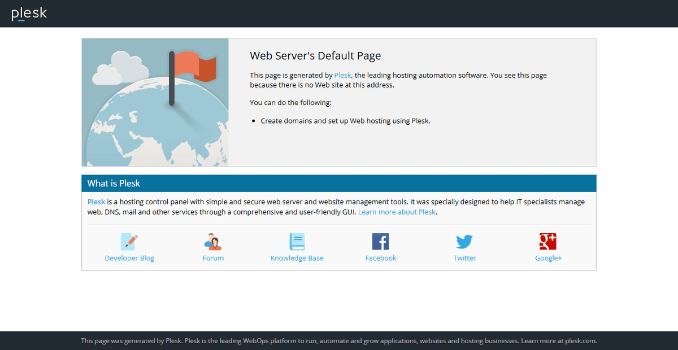Click the 'Facebook' text link

tap(381, 258)
